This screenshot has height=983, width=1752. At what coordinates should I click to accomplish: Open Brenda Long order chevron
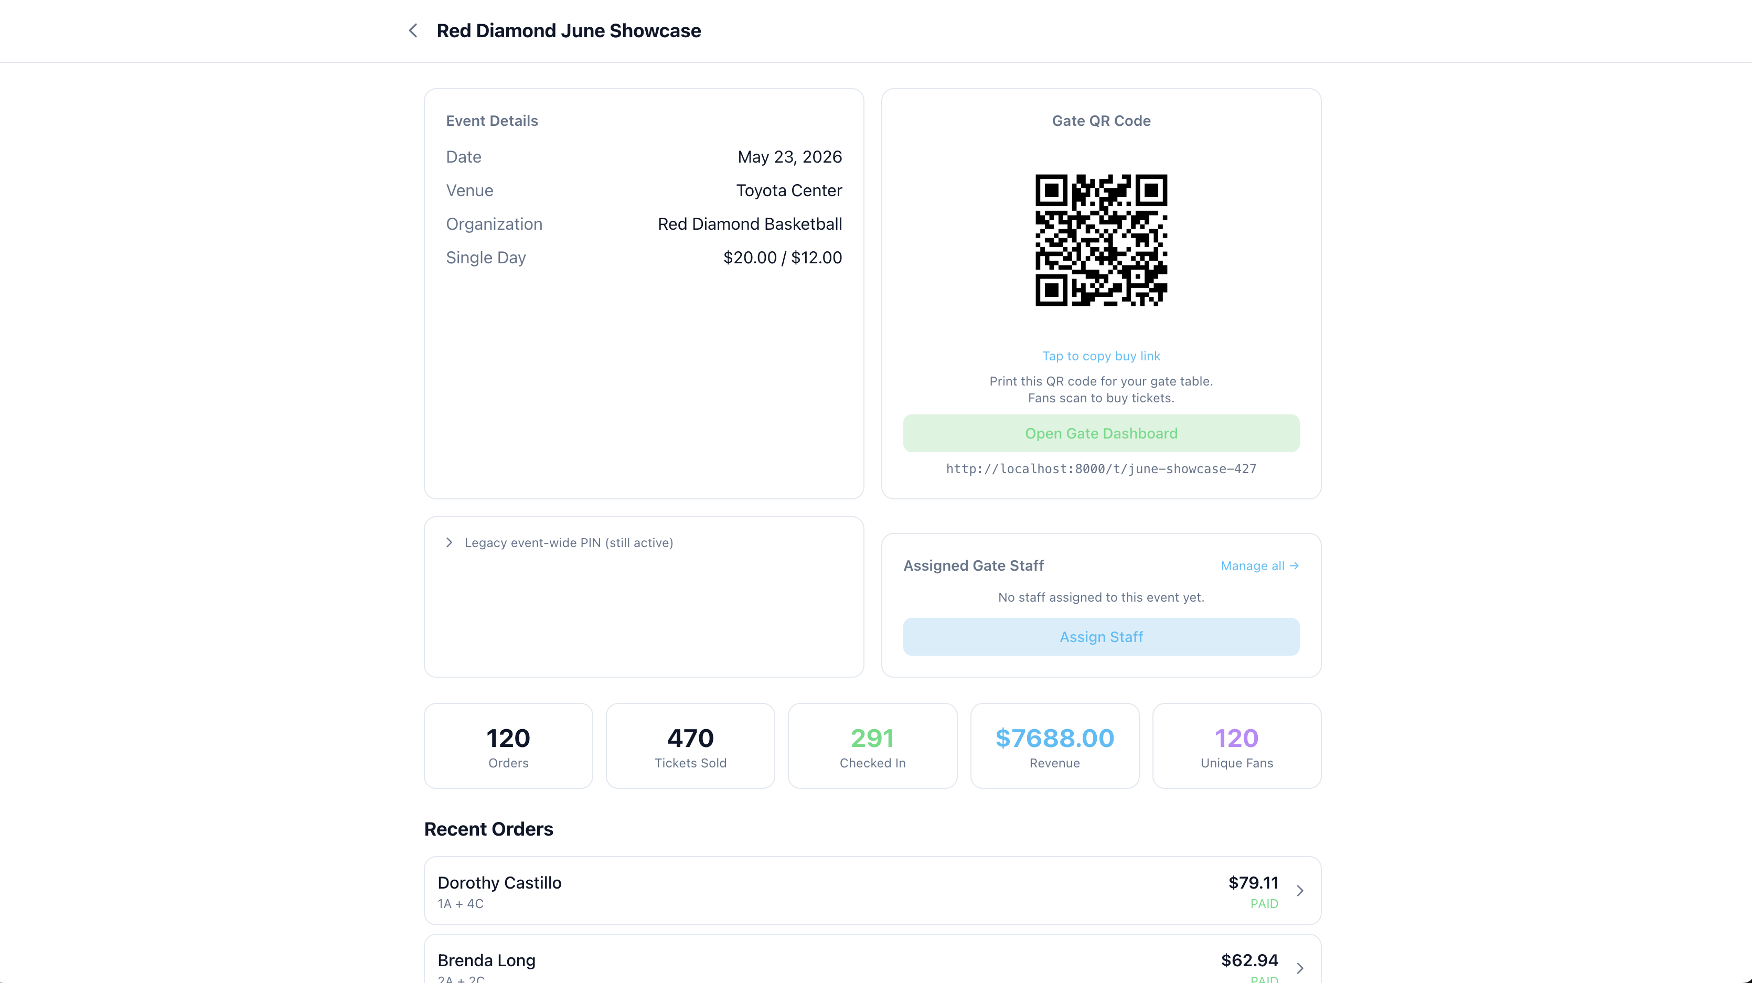1300,968
